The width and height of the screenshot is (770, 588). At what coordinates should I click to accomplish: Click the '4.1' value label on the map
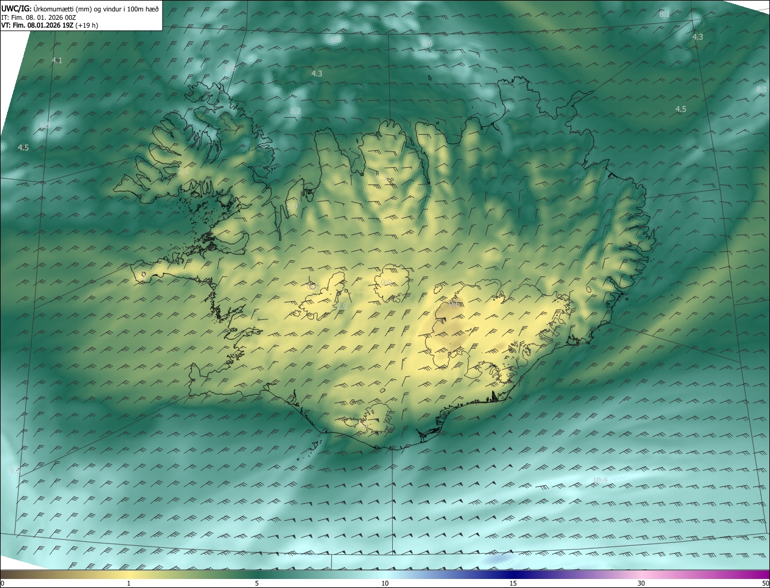point(57,61)
